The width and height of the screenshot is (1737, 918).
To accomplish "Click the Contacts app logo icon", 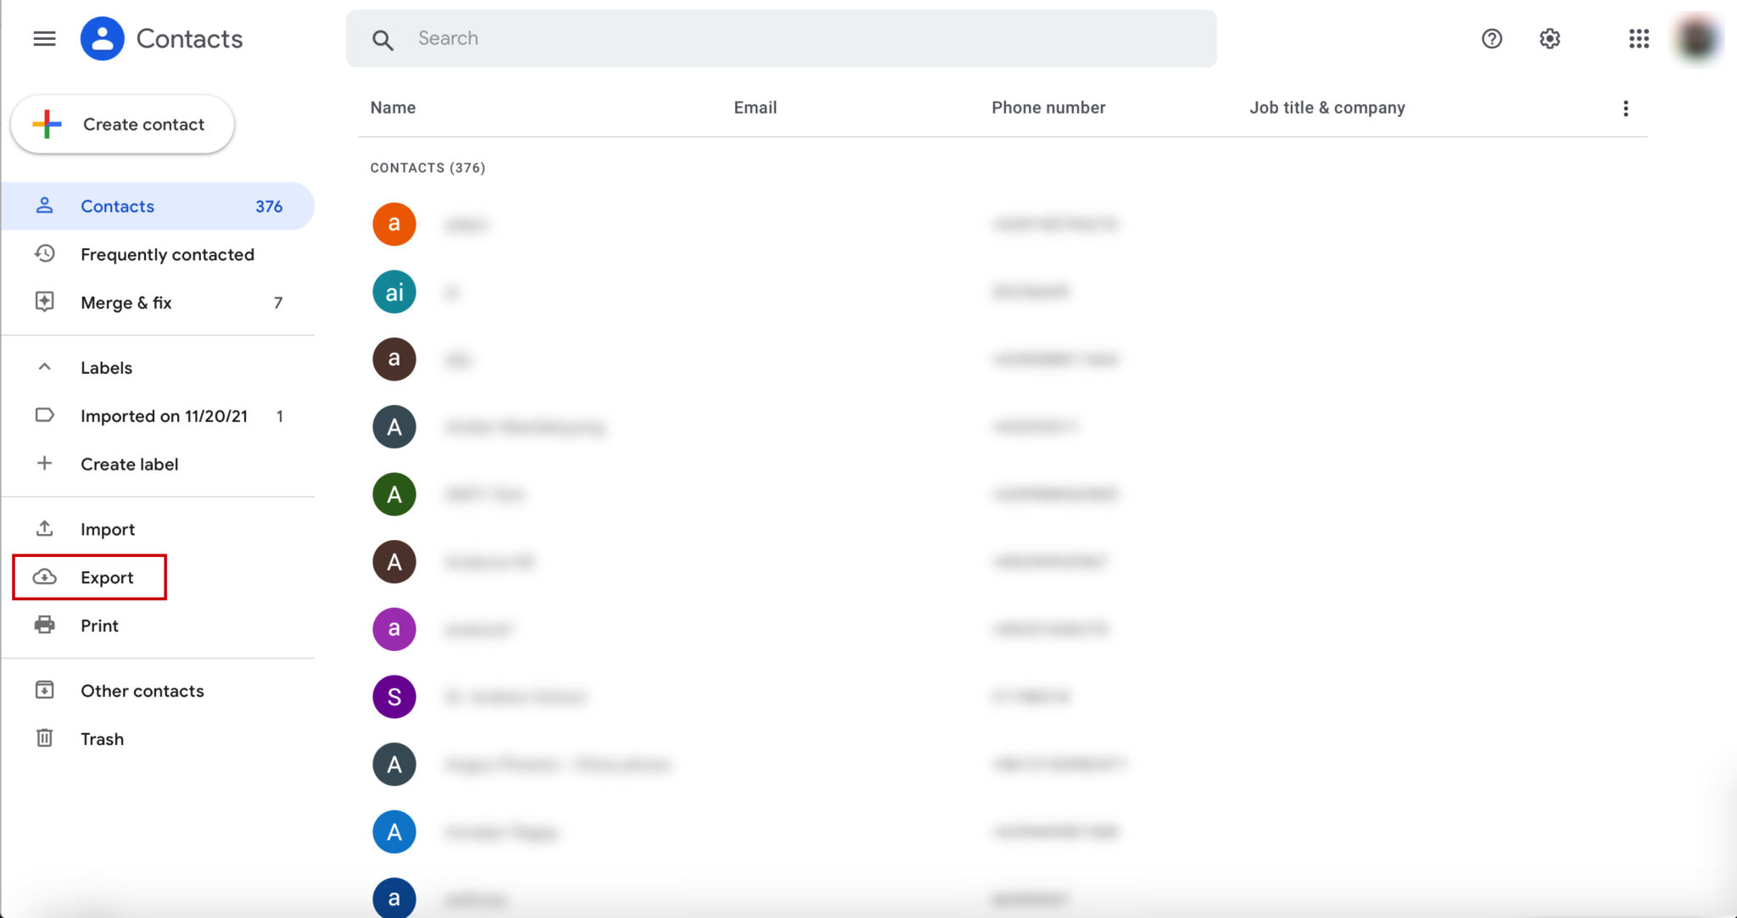I will (x=102, y=38).
